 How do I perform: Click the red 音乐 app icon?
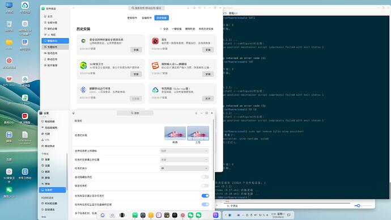pyautogui.click(x=155, y=41)
